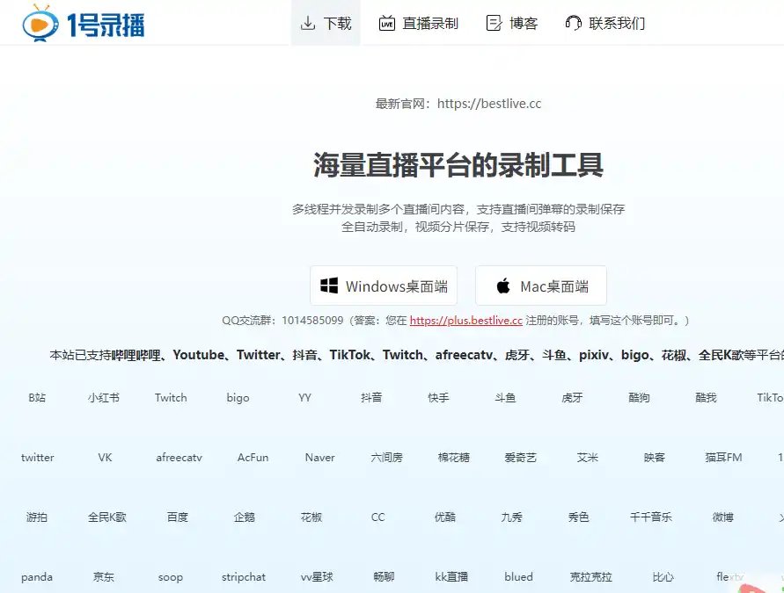Click the LIVE TV icon beside 直播录制

[387, 23]
